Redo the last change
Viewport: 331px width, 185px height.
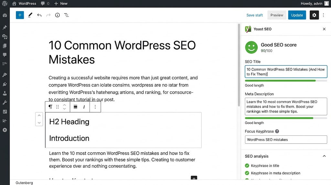click(x=48, y=15)
